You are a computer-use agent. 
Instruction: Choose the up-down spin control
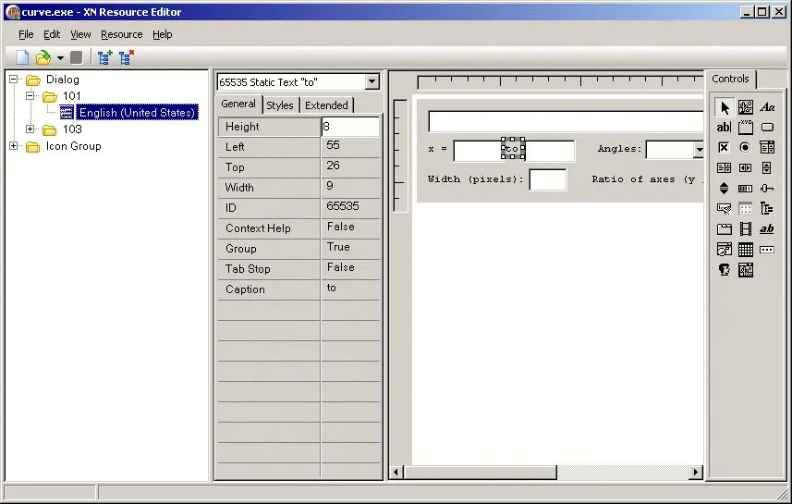(x=725, y=189)
